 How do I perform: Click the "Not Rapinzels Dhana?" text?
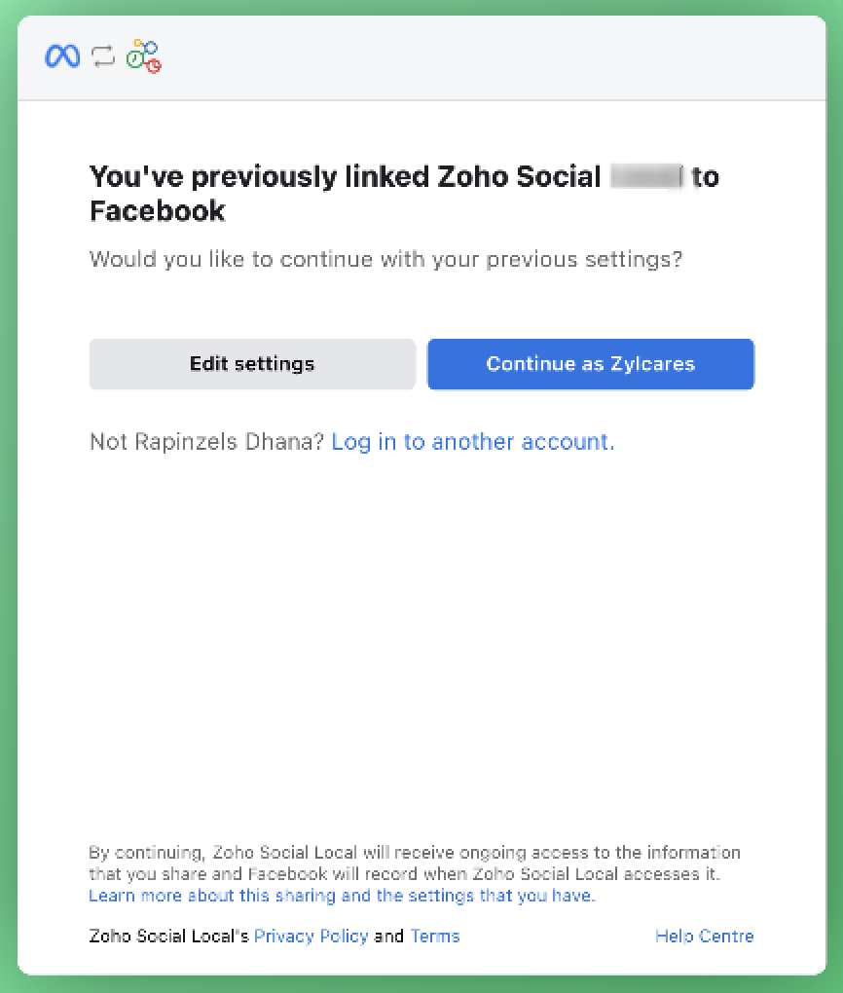pyautogui.click(x=207, y=441)
